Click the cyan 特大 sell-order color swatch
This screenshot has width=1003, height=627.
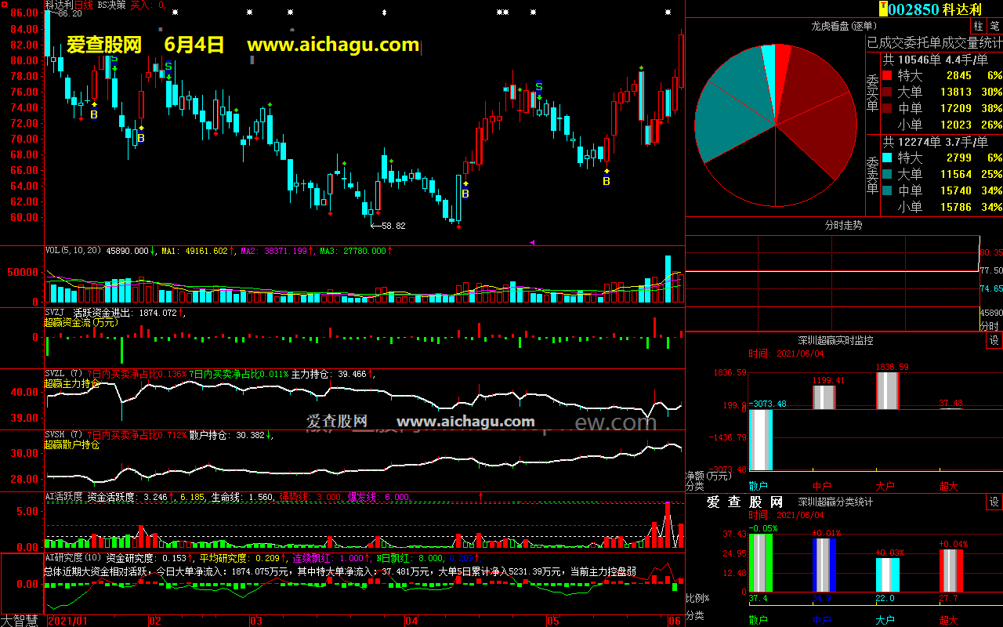(x=887, y=158)
